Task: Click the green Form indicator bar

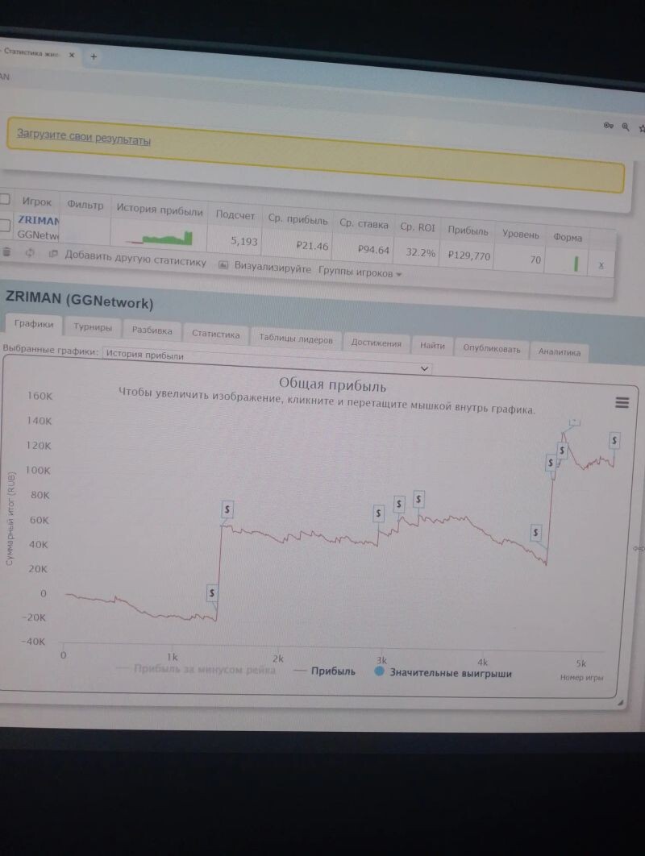Action: (576, 263)
